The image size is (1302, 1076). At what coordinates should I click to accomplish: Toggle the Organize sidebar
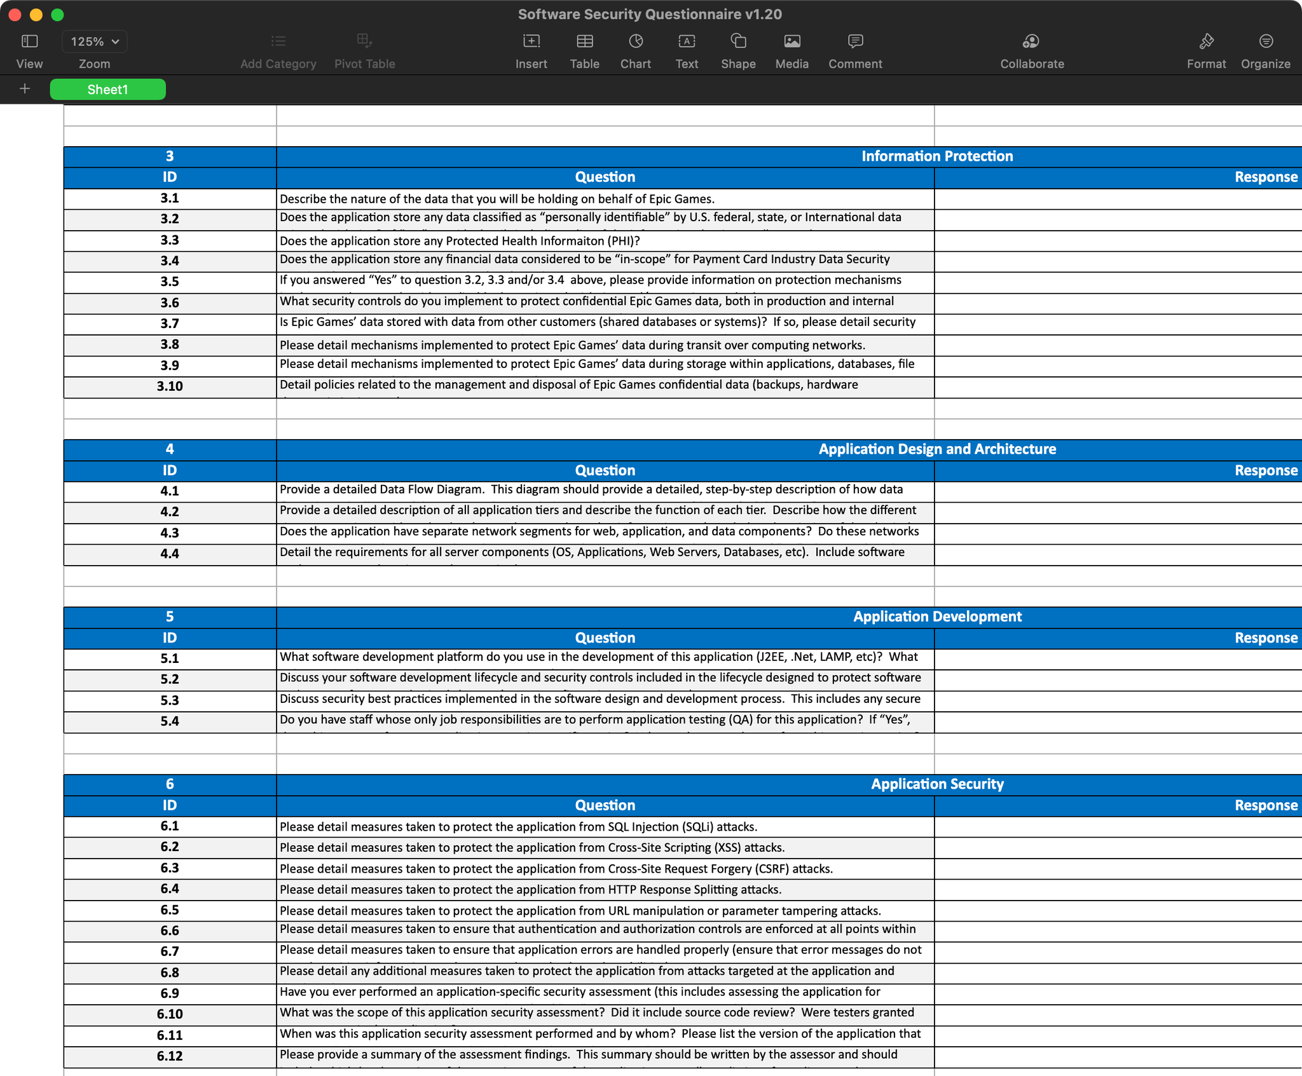coord(1265,42)
